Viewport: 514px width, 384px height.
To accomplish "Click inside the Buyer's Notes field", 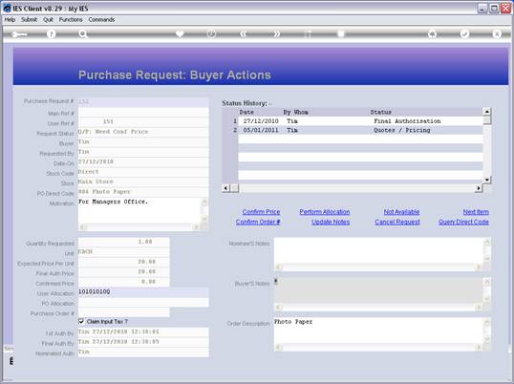I will pos(378,290).
